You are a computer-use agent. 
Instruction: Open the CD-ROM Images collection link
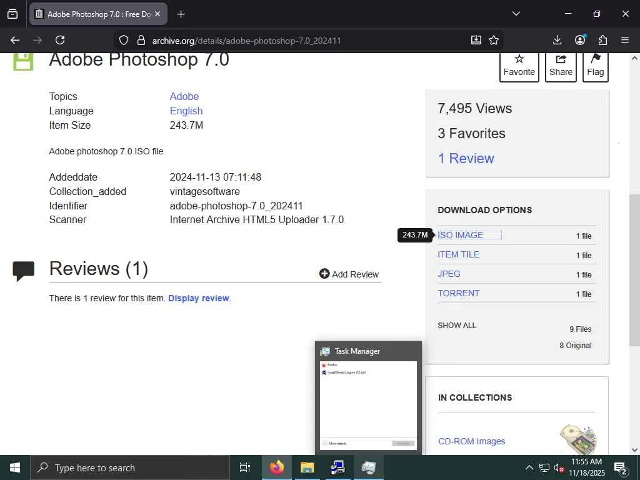(x=471, y=441)
